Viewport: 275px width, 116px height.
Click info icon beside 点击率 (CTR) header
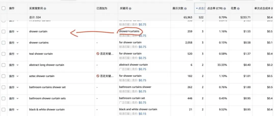pos(225,8)
